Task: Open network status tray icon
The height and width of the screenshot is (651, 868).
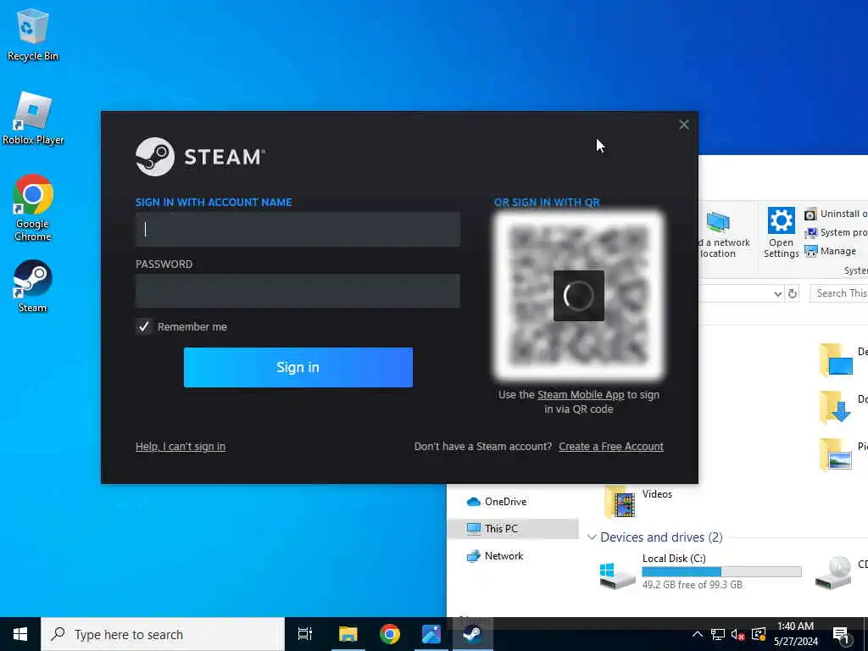Action: tap(718, 634)
